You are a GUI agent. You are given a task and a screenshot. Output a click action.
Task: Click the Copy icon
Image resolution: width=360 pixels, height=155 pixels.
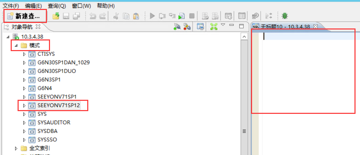click(126, 16)
